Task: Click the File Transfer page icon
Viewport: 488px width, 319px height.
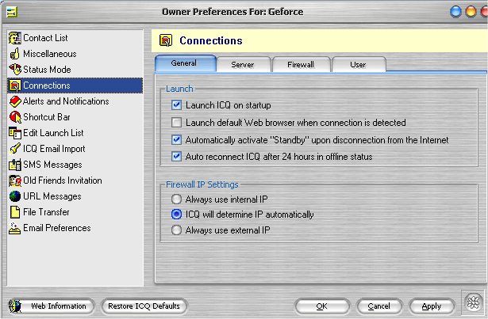Action: 14,212
